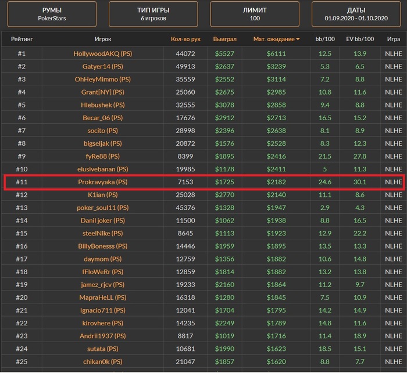Sort by EV bb/100 column header
This screenshot has width=407, height=373.
click(x=360, y=39)
